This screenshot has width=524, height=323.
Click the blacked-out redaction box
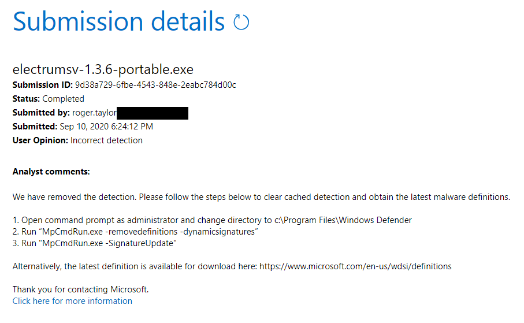click(153, 113)
